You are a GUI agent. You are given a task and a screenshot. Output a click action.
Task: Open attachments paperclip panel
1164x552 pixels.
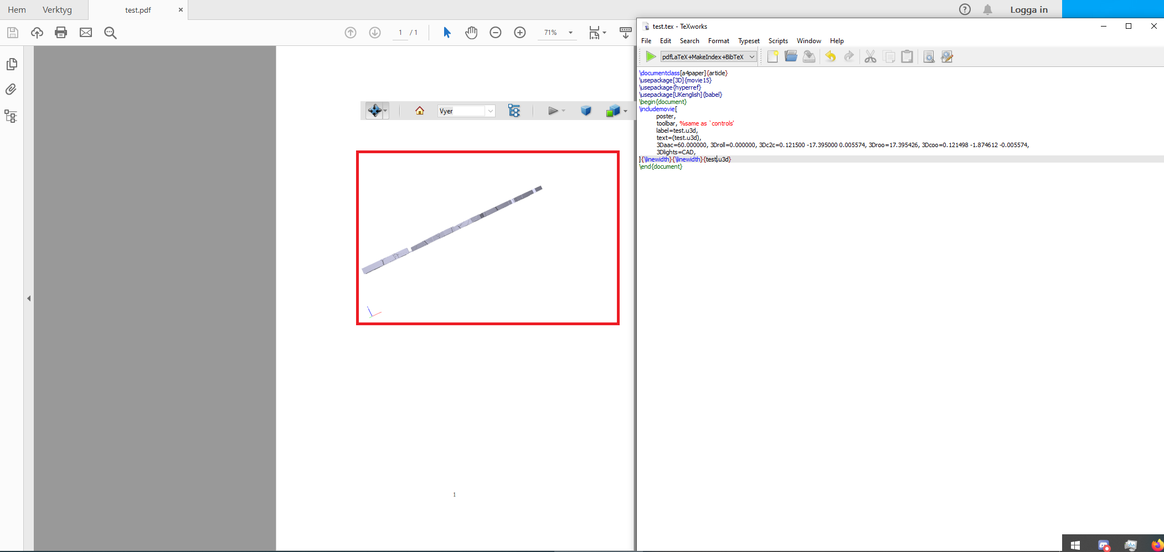11,89
